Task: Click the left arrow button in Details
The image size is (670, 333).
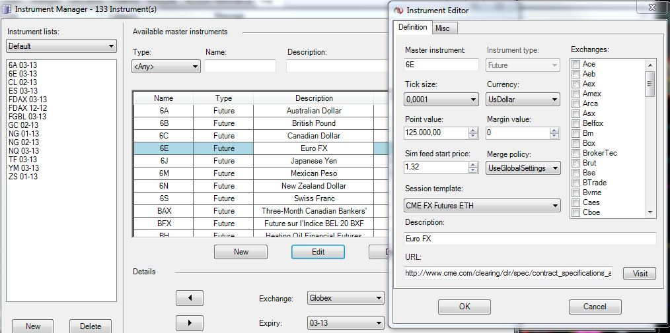Action: (189, 298)
